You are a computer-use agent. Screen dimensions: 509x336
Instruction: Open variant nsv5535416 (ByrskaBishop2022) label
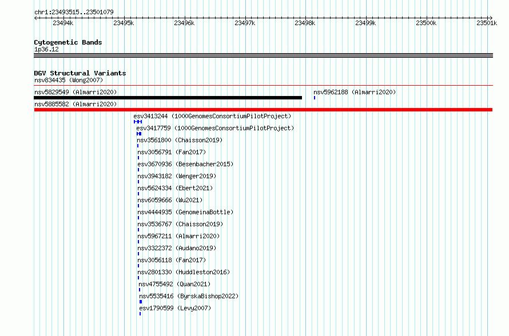189,296
